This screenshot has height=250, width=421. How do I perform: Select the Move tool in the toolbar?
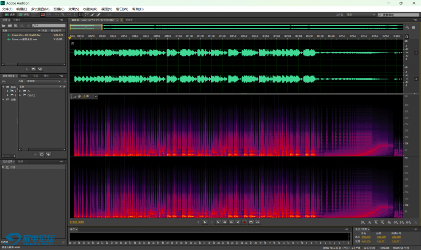point(57,14)
